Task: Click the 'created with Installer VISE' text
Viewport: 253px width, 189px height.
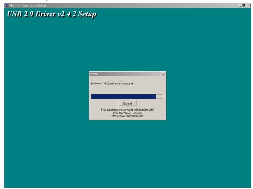Action: coord(139,110)
